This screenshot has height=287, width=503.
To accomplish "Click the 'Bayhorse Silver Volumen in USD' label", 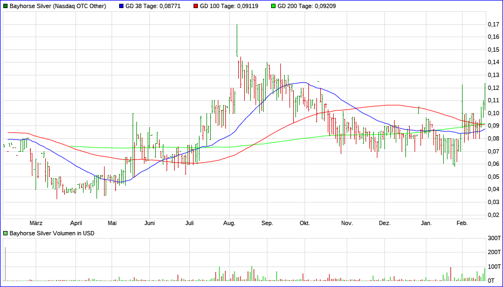I will [x=52, y=233].
